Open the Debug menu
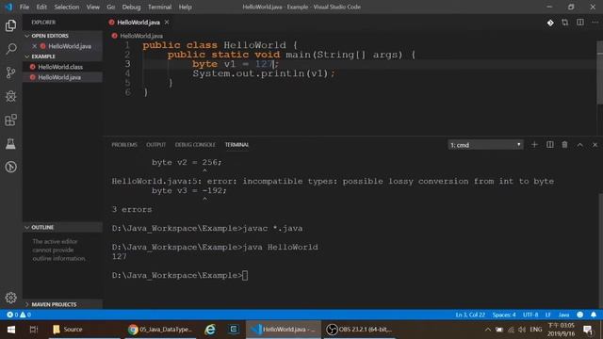The width and height of the screenshot is (603, 339). pyautogui.click(x=131, y=7)
